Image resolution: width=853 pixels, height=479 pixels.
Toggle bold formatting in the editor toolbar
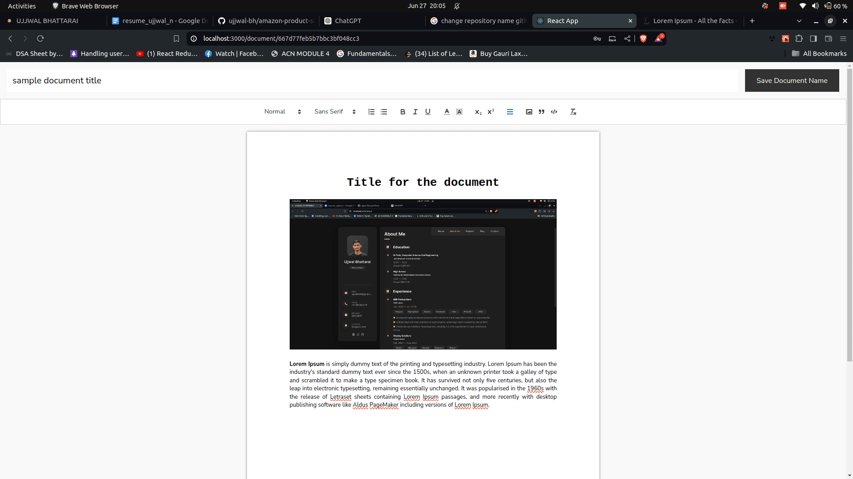(403, 112)
